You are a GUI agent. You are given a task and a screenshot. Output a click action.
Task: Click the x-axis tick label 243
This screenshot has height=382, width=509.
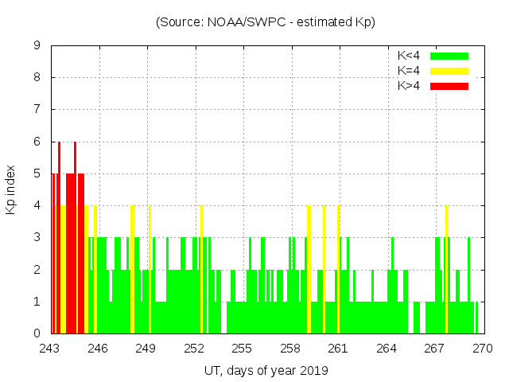tap(51, 349)
